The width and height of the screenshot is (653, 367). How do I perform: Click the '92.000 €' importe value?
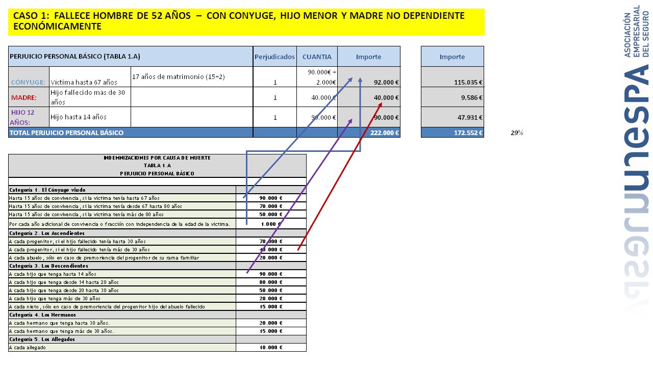[x=386, y=82]
